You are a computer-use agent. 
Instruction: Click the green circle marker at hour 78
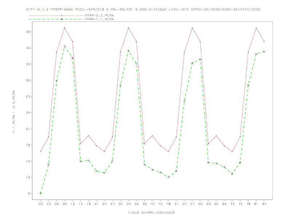(x=248, y=85)
